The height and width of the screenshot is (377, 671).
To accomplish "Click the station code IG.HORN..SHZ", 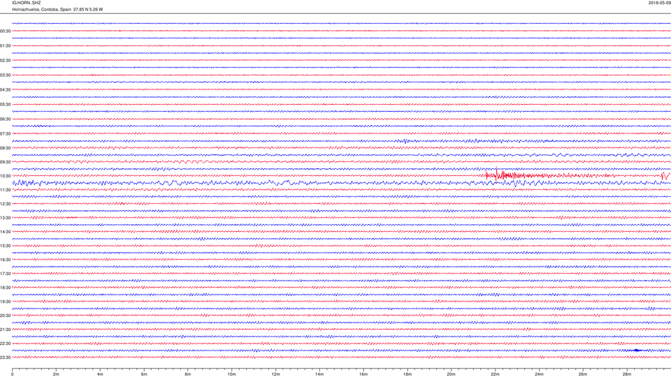I will 27,3.
